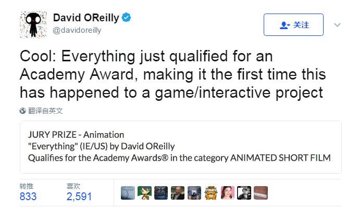Image resolution: width=359 pixels, height=209 pixels.
Task: Open the green cartoon character avatar
Action: (144, 193)
